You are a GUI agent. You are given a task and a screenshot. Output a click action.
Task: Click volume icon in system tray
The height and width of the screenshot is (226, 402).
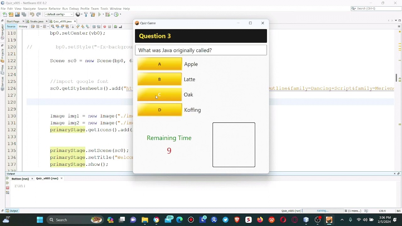tap(365, 220)
